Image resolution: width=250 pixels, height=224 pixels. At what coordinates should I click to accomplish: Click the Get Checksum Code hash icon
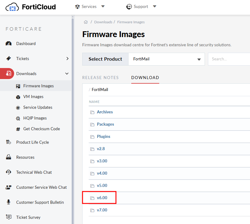(18, 129)
